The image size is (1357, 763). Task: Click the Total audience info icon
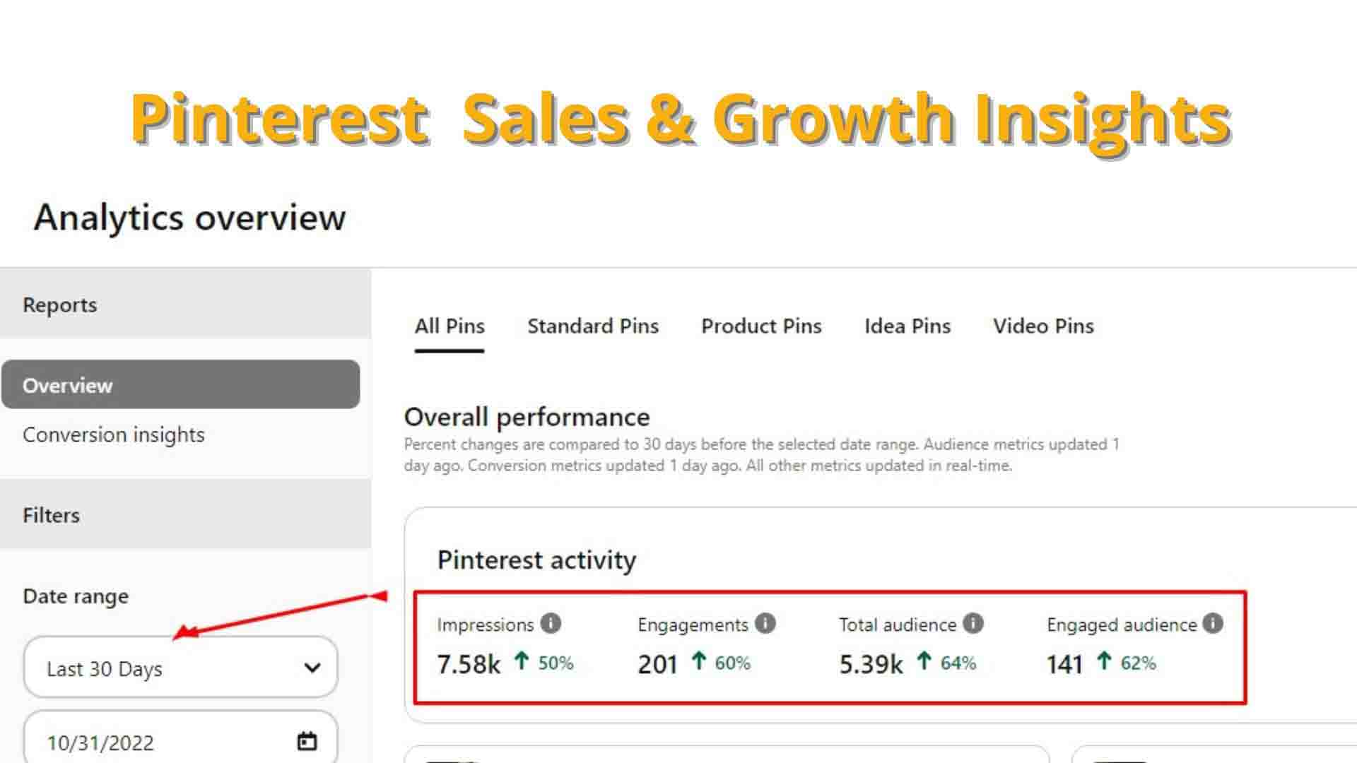[973, 623]
